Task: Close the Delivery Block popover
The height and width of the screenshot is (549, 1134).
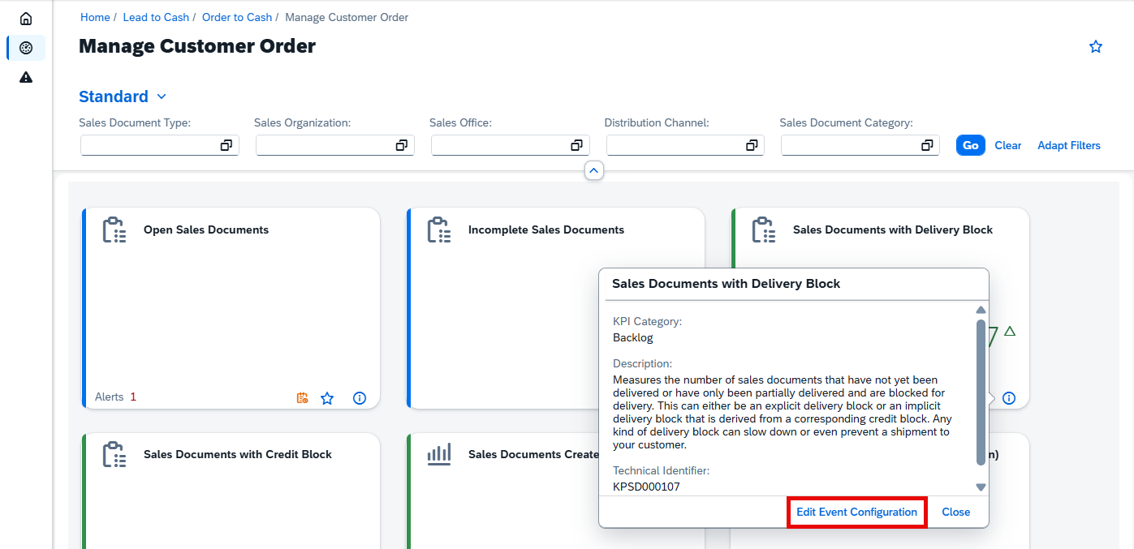Action: [956, 512]
